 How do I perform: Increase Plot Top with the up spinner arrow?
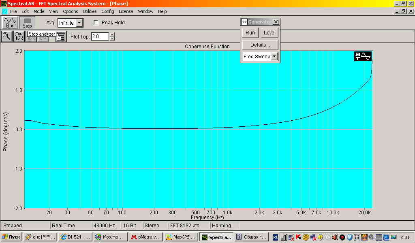pos(112,34)
